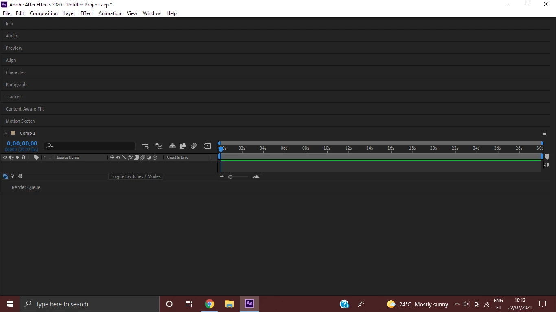Click the label tag column icon
Screen dimensions: 556x312
pos(36,157)
